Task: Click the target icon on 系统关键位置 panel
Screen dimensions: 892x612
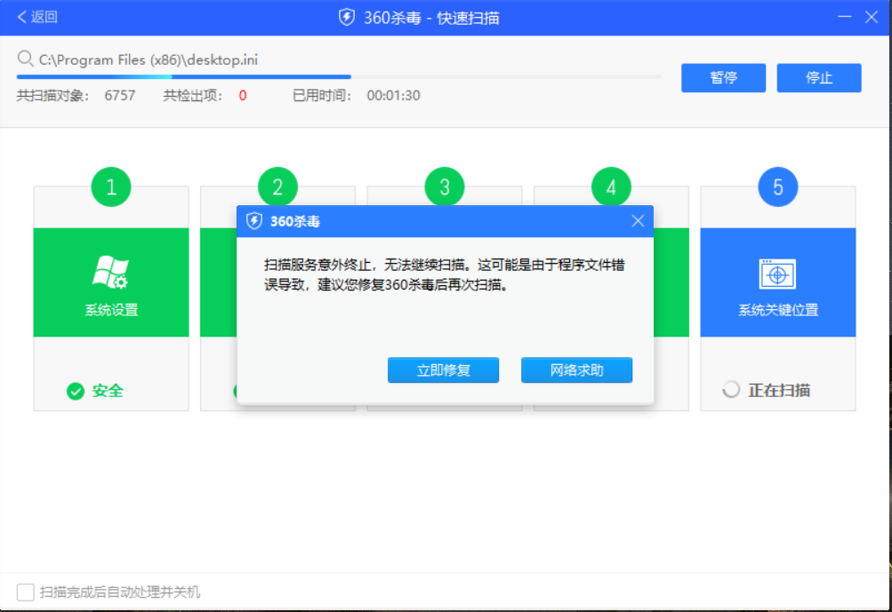Action: click(x=777, y=273)
